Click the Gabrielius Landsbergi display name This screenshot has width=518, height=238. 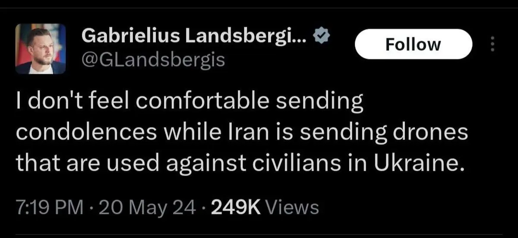[194, 38]
